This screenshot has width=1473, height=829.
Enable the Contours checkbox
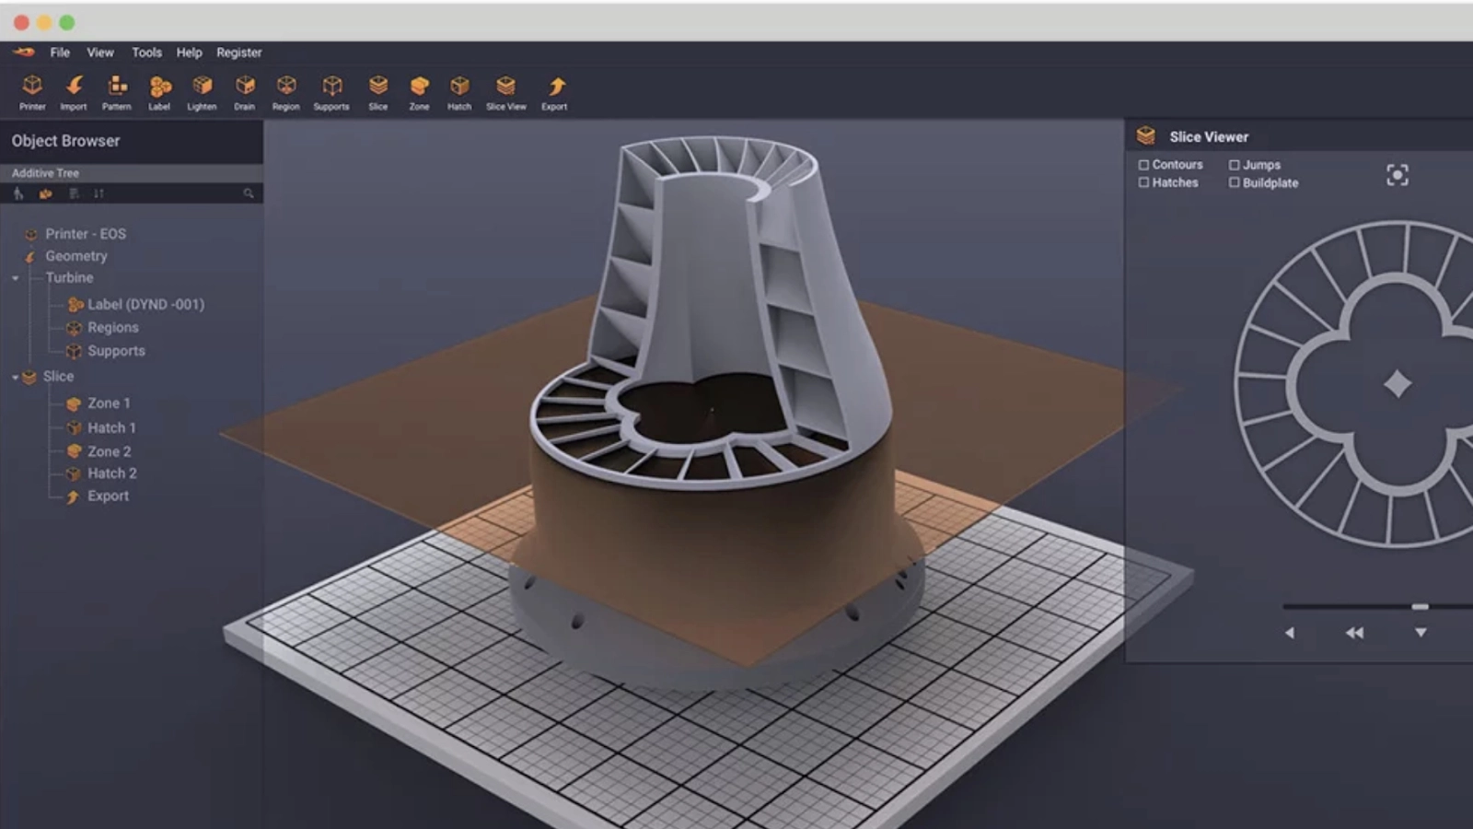point(1143,165)
